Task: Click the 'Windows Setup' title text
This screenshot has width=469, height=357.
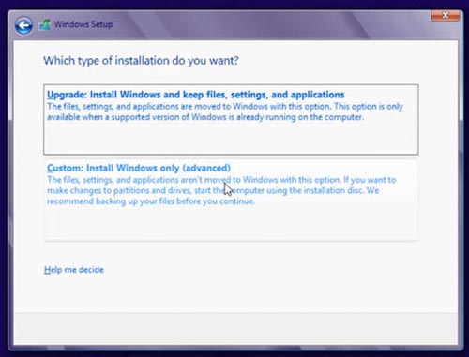Action: click(x=83, y=24)
